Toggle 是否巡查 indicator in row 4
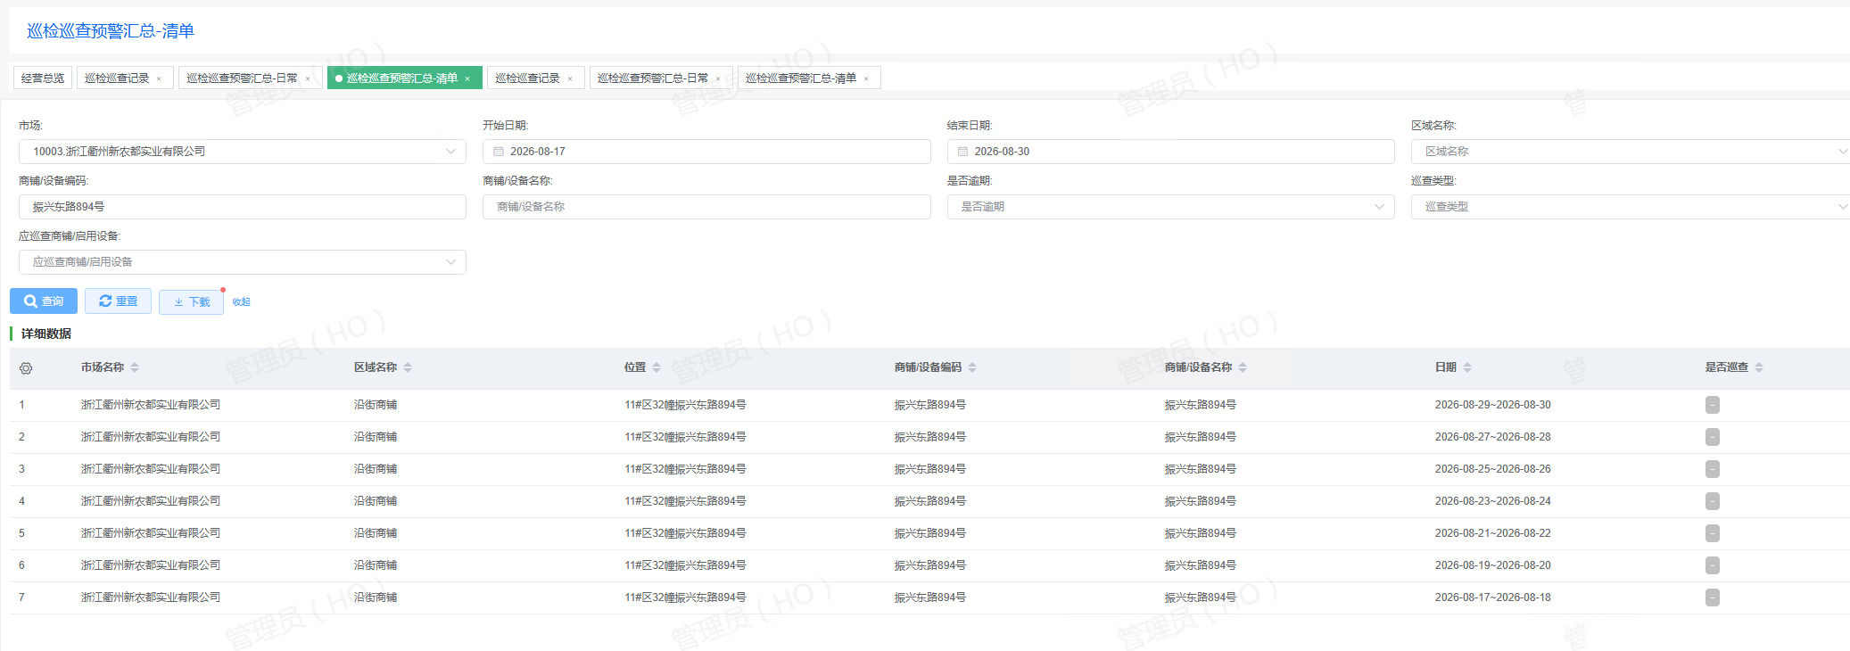Image resolution: width=1850 pixels, height=651 pixels. [1713, 501]
